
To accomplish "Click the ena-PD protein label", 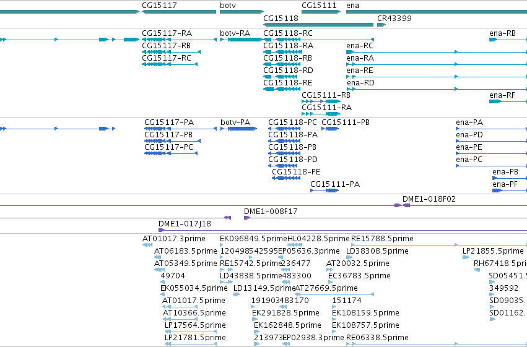I will click(469, 135).
